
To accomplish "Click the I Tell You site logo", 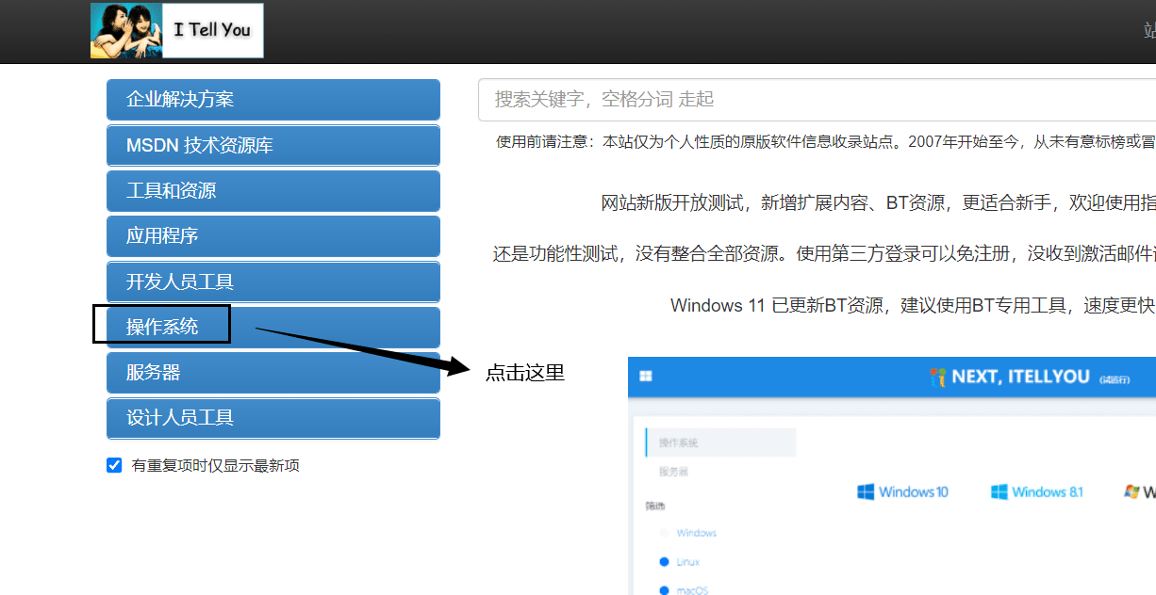I will pyautogui.click(x=176, y=30).
